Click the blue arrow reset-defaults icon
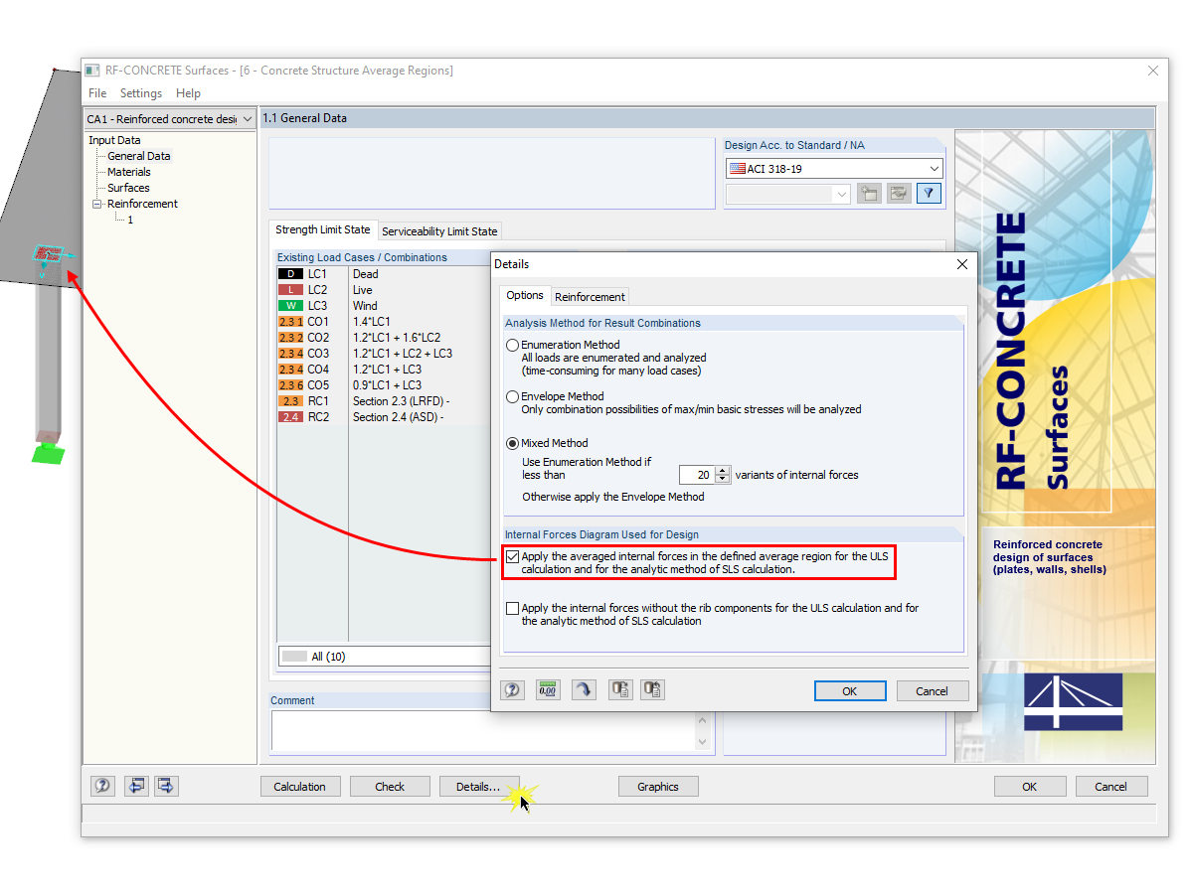The image size is (1193, 894). coord(584,690)
